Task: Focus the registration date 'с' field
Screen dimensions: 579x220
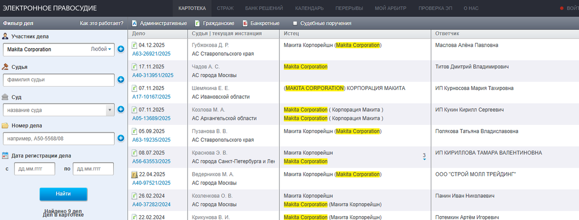Action: (x=34, y=169)
